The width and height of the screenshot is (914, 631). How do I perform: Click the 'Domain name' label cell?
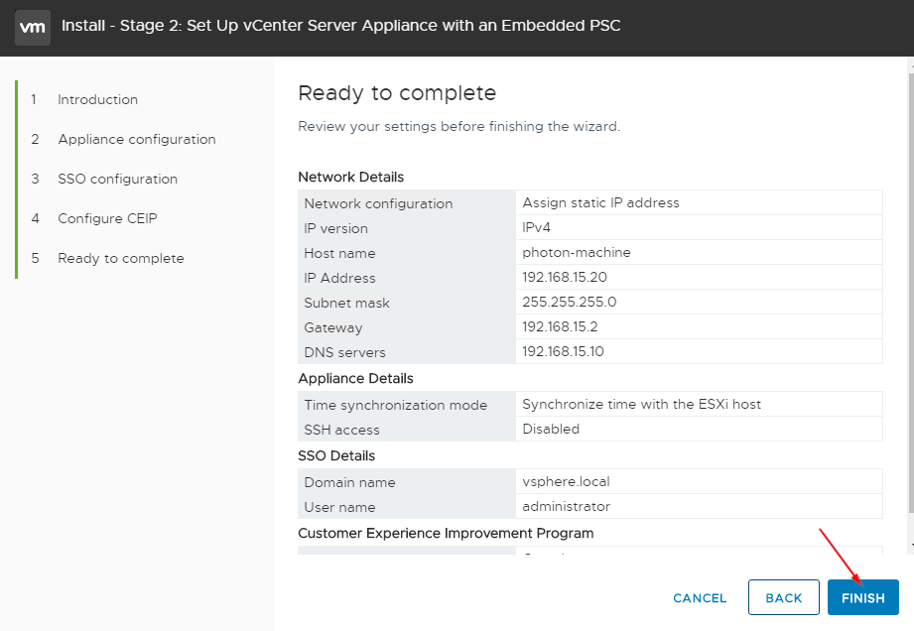point(406,482)
